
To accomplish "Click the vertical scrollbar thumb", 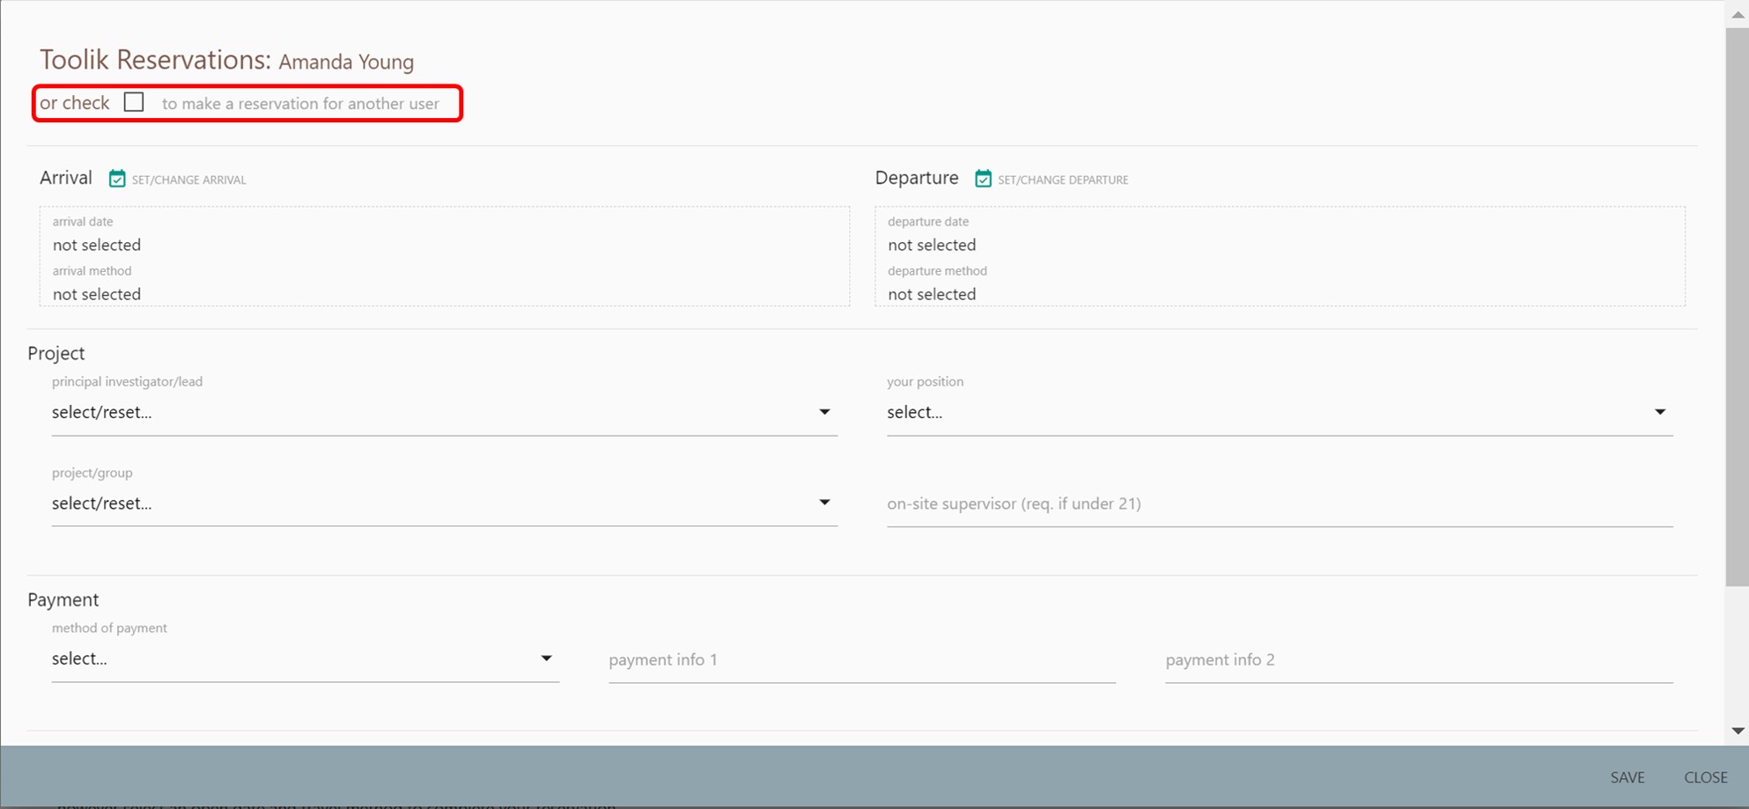I will (x=1737, y=306).
